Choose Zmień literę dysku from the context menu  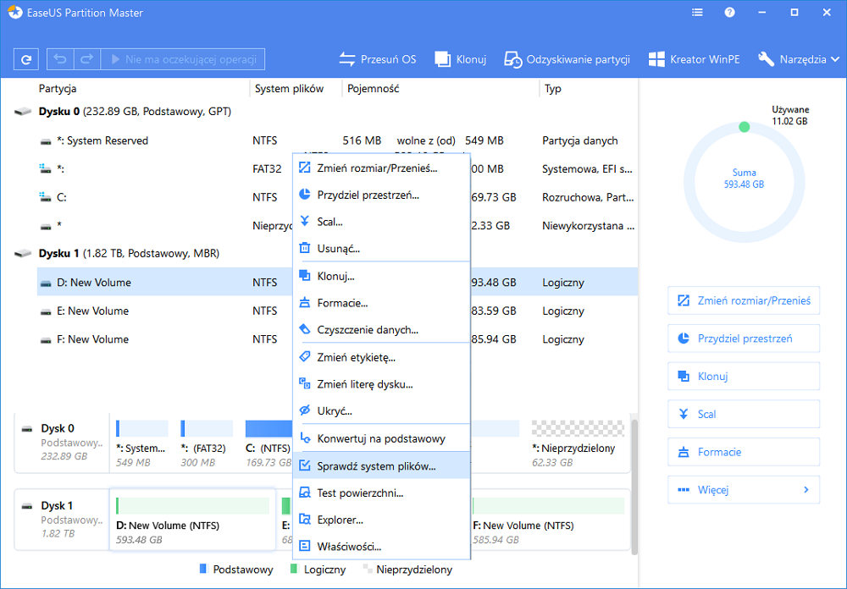pos(381,384)
